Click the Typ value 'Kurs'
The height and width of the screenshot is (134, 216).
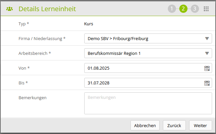89,24
